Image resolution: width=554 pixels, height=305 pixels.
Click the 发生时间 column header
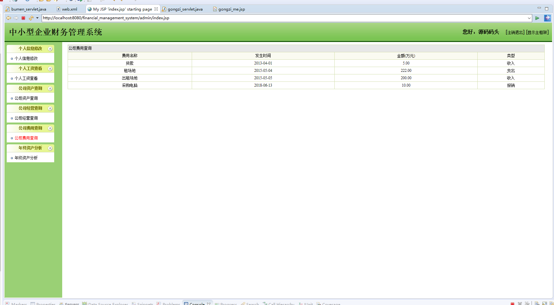coord(263,56)
